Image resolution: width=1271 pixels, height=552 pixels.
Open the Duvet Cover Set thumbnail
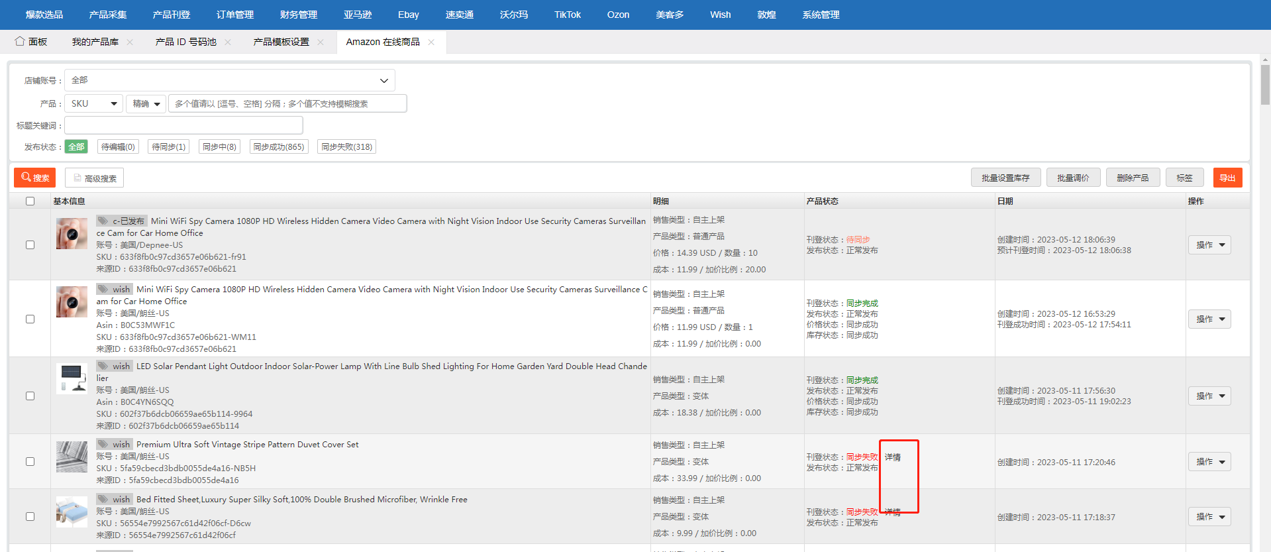(x=72, y=457)
